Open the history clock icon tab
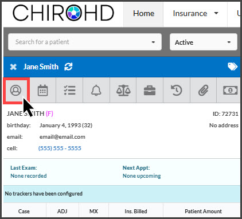This screenshot has width=242, height=219. click(177, 90)
